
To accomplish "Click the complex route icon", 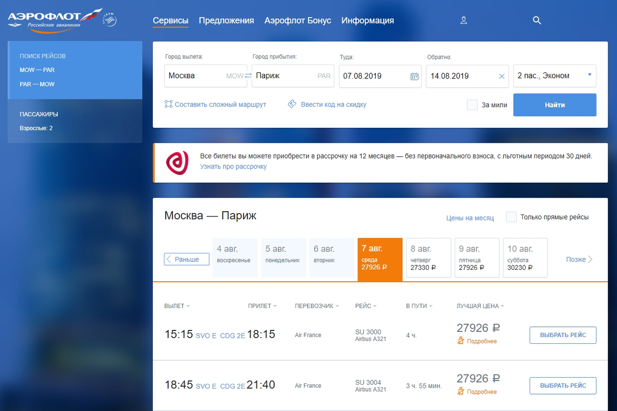I will (168, 104).
